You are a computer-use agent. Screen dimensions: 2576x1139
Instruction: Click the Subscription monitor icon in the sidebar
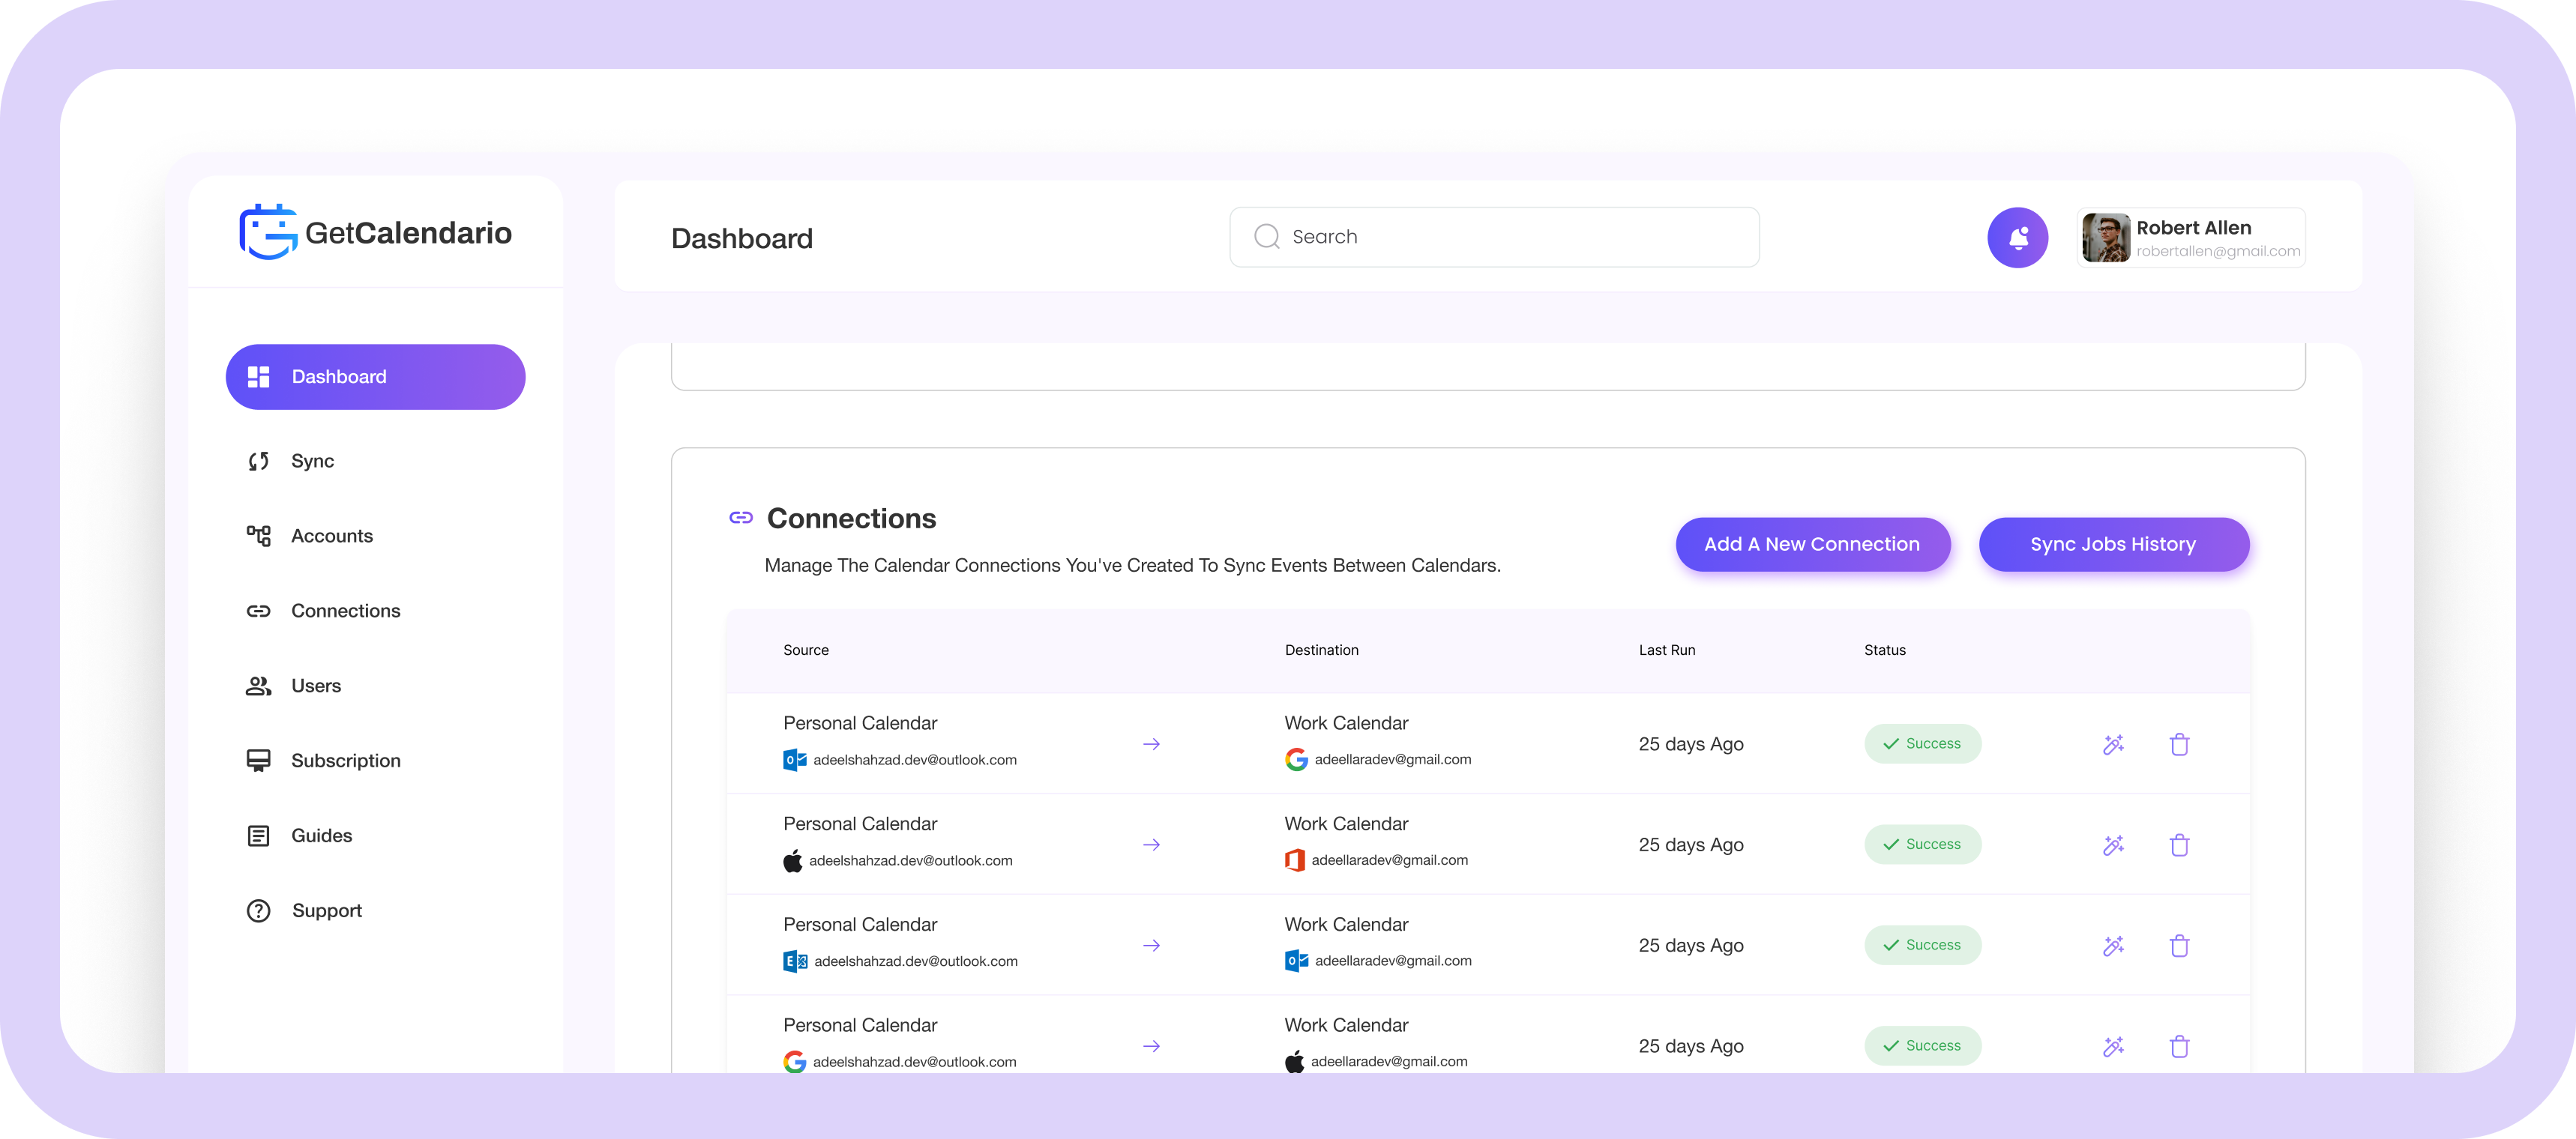[258, 761]
